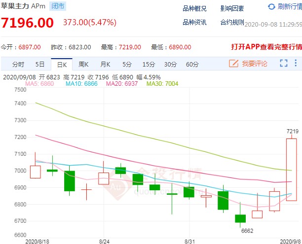Screen dimensions: 302x244
Task: Click the 7196.00 current price
Action: click(27, 23)
